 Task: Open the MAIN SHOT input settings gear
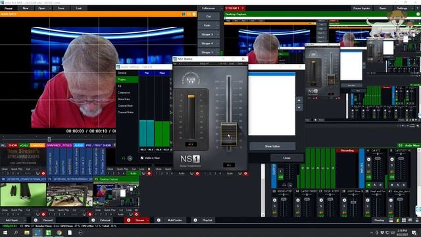(x=194, y=14)
